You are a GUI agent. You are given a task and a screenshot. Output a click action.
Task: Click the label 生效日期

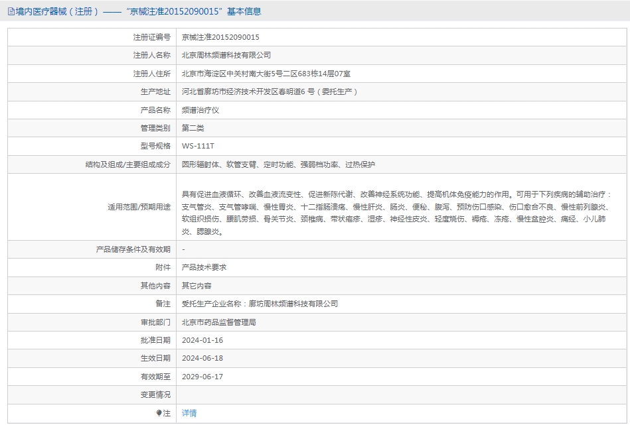[x=155, y=358]
